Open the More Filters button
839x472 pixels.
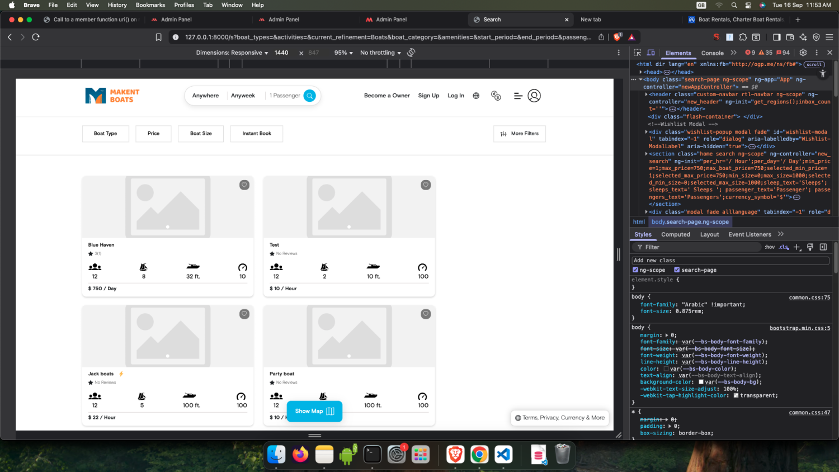coord(519,134)
